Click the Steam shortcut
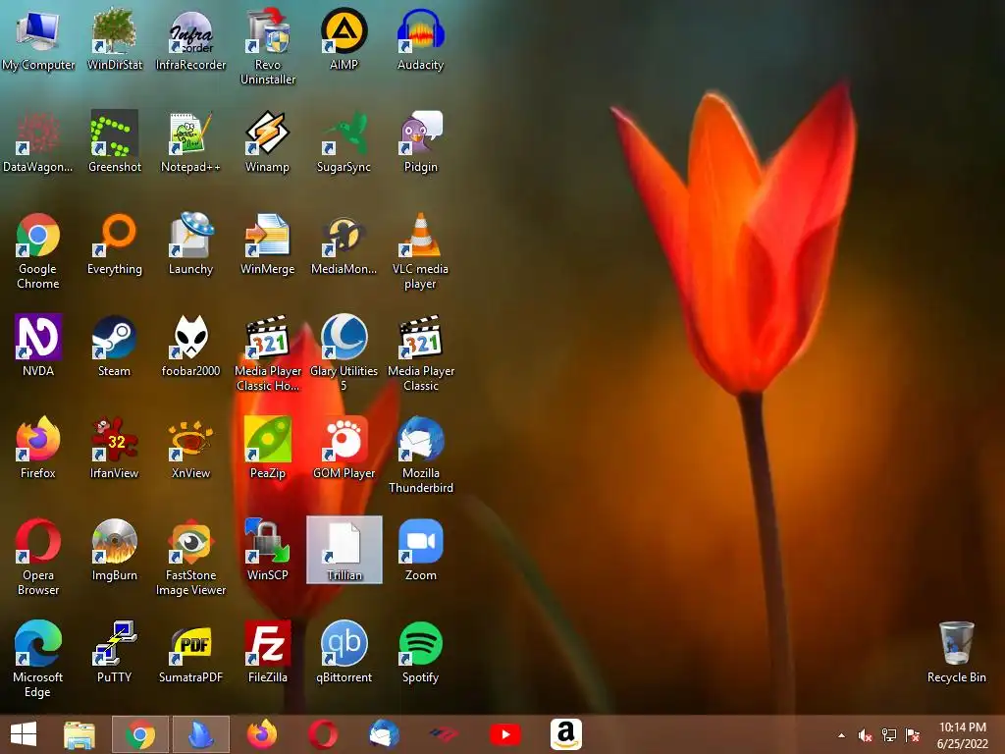The image size is (1005, 754). (114, 346)
